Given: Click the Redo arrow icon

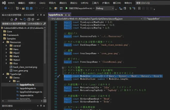Looking at the screenshot, I should click(x=43, y=8).
